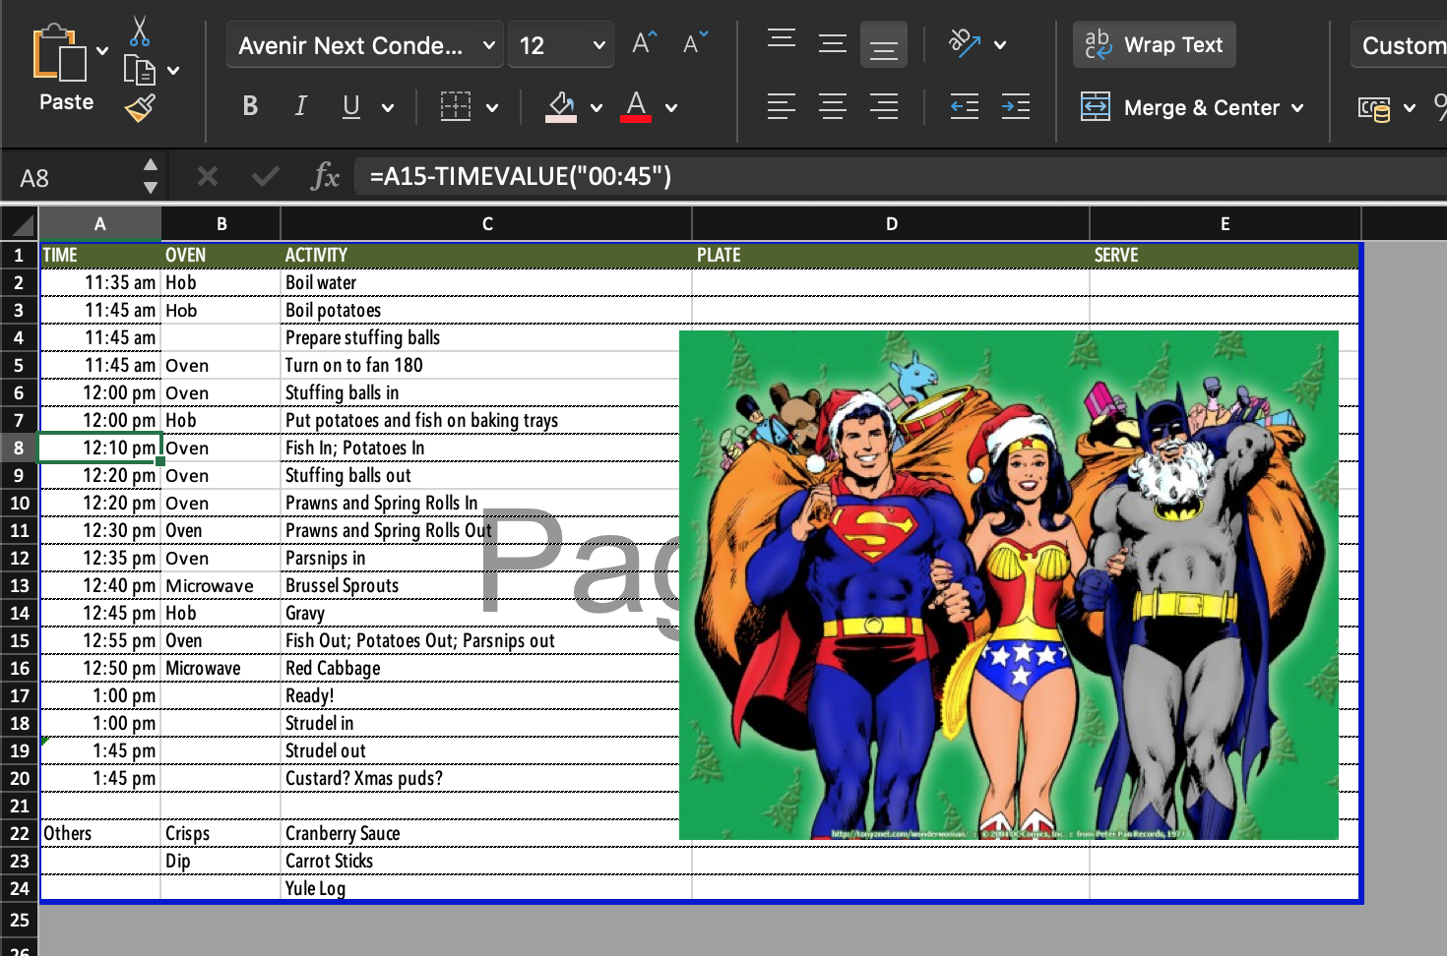The height and width of the screenshot is (956, 1447).
Task: Select column C header
Action: tap(487, 224)
